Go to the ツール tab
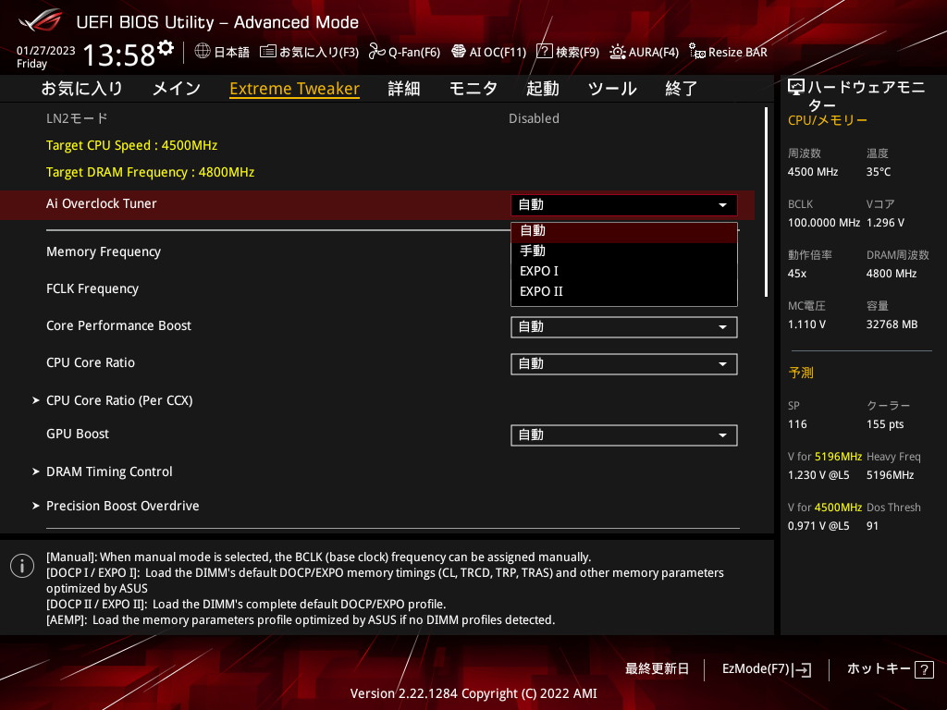 [612, 89]
